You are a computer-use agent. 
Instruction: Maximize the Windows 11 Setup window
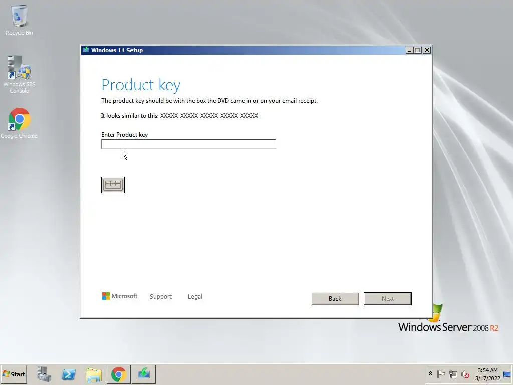tap(418, 50)
